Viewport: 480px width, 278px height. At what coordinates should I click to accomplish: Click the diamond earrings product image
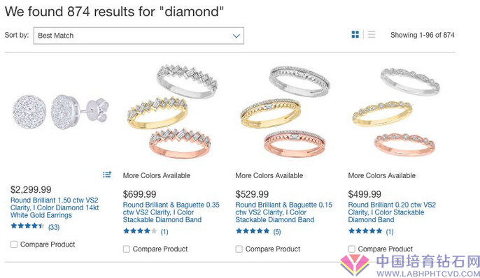(x=61, y=112)
